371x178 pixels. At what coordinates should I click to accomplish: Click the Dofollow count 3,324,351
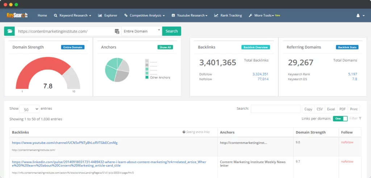click(x=260, y=74)
